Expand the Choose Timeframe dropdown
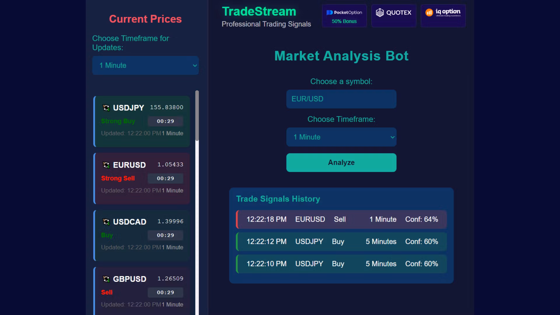The image size is (560, 315). point(341,137)
